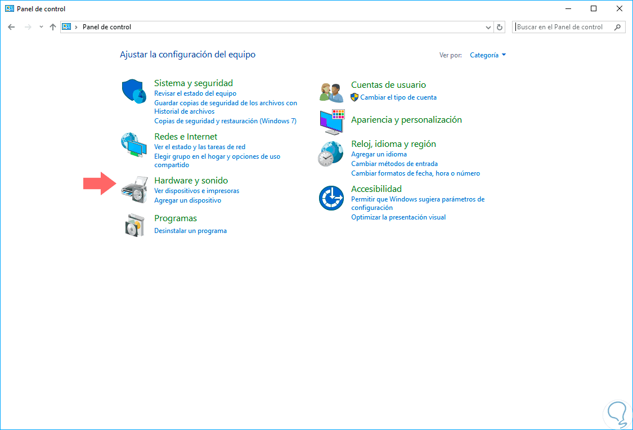Open Guardar copias de seguridad con Historial de archivos
This screenshot has width=633, height=430.
tap(226, 107)
